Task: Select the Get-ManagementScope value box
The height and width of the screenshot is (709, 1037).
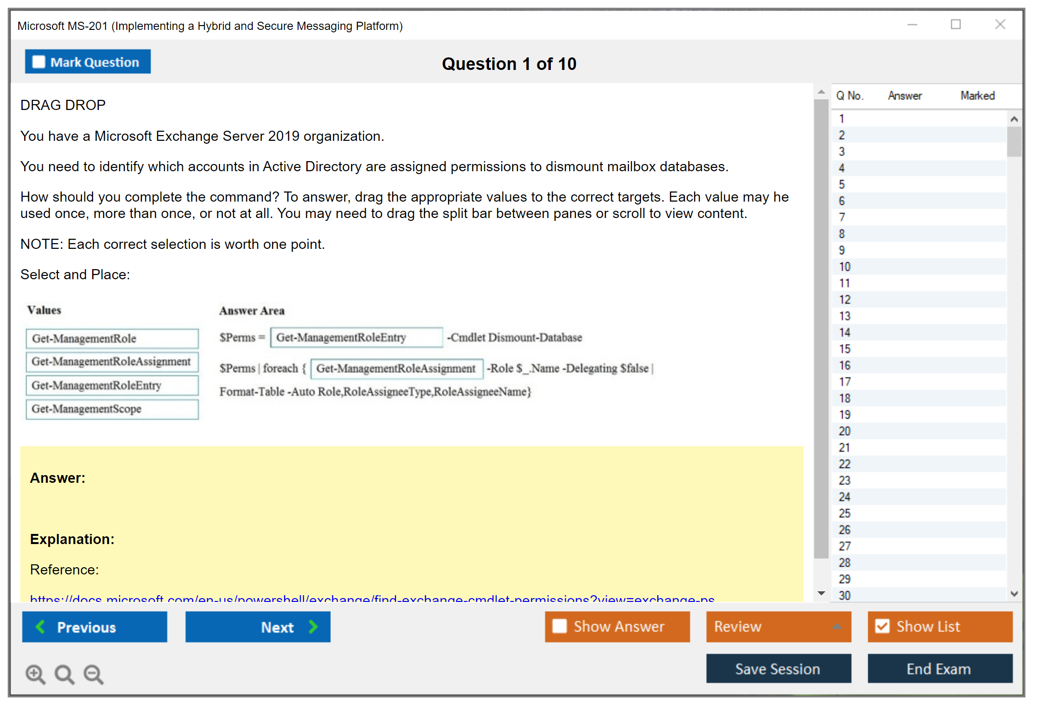Action: [112, 409]
